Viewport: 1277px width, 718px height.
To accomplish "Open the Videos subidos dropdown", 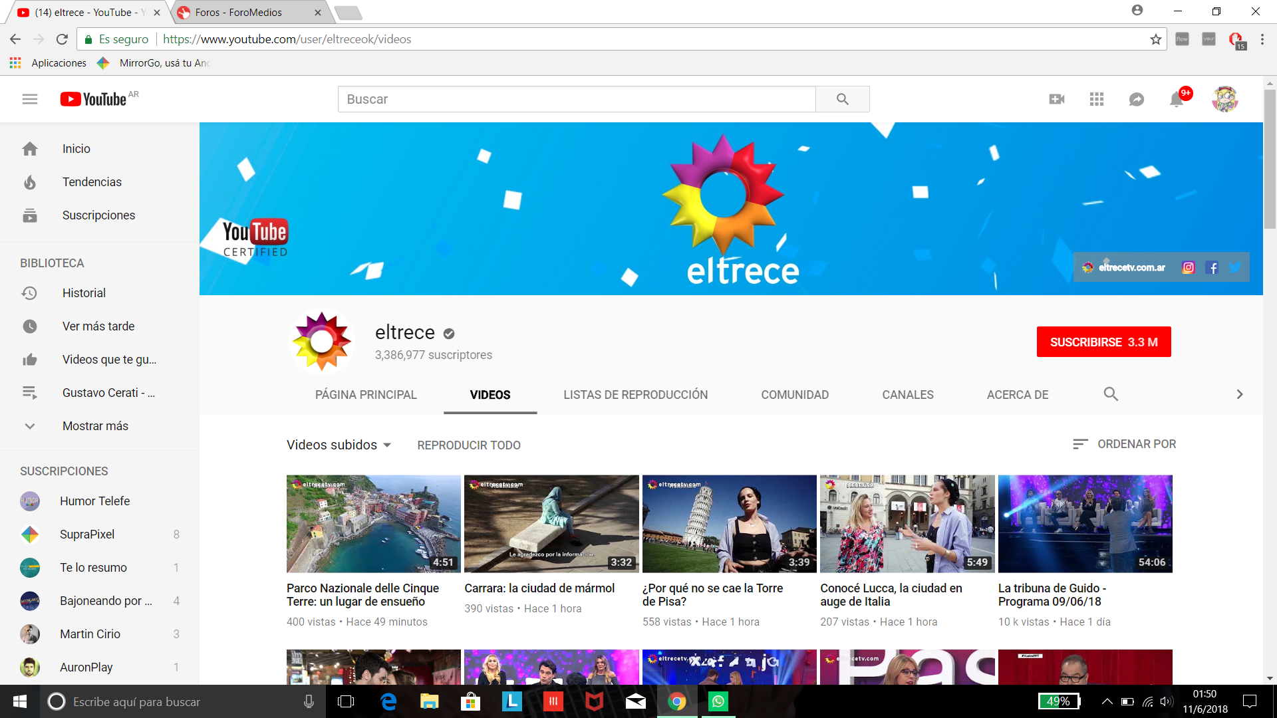I will tap(339, 445).
